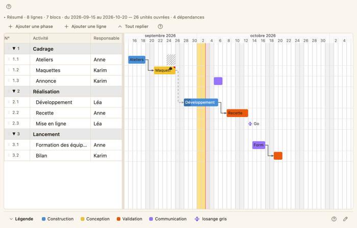The width and height of the screenshot is (357, 228).
Task: Open the help icon in the top-left corner
Action: click(x=9, y=7)
